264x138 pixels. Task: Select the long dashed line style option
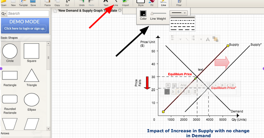click(x=182, y=30)
